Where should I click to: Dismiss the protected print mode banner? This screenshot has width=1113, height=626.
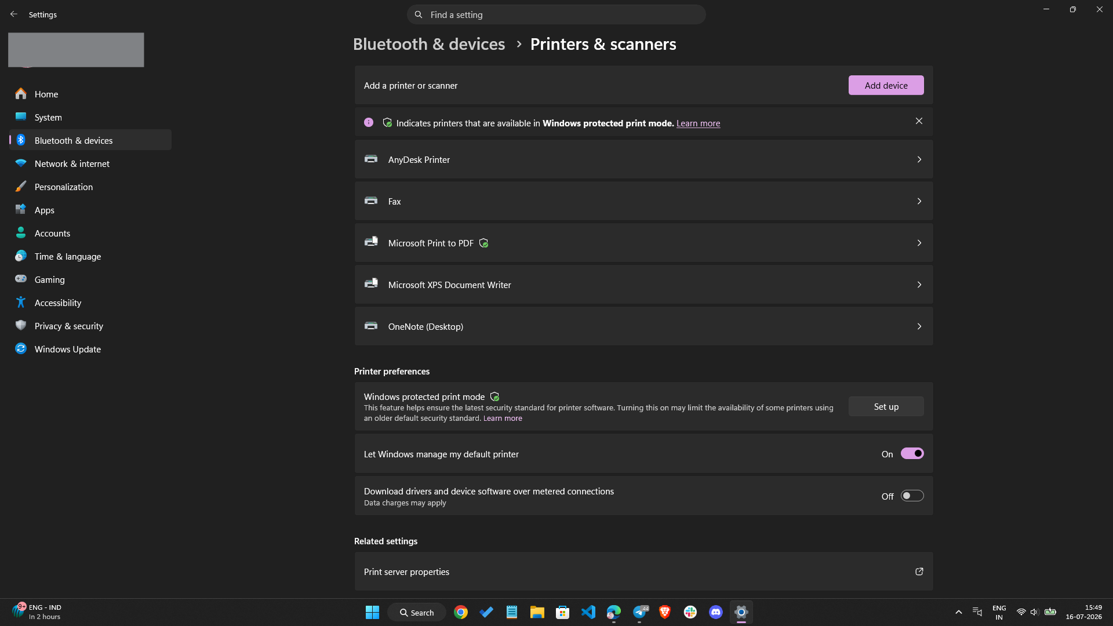919,121
